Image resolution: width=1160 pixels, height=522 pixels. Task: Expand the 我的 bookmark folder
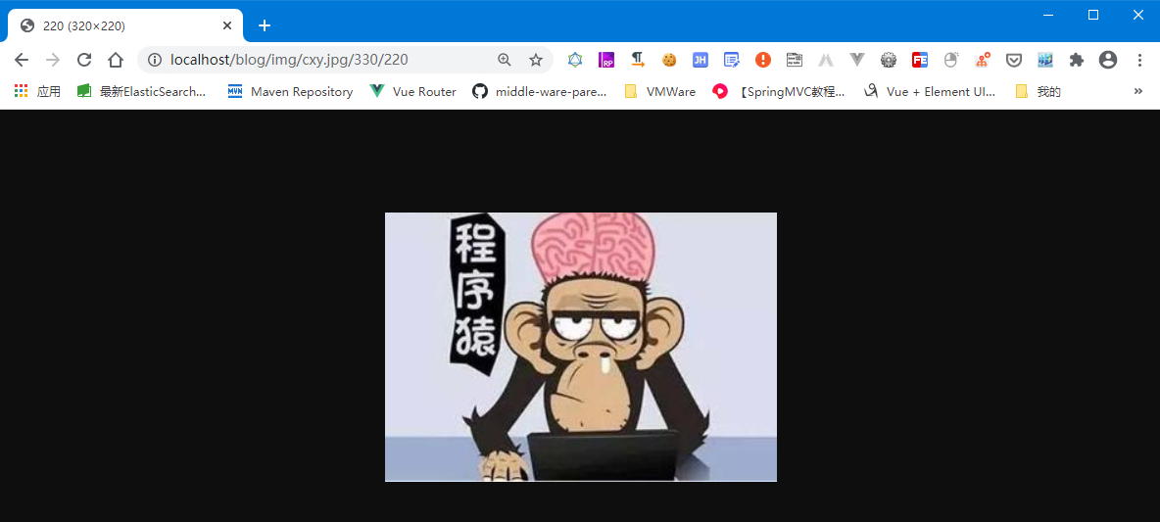pyautogui.click(x=1039, y=92)
